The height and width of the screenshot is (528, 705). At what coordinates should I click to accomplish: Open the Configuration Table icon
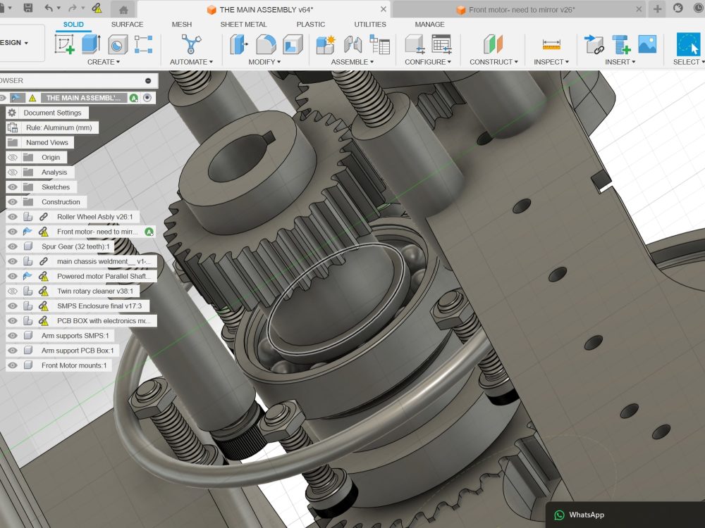coord(441,44)
